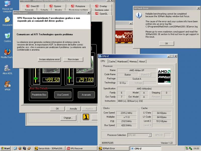Click the yellow figure icon button
201x151 pixels.
[86, 117]
